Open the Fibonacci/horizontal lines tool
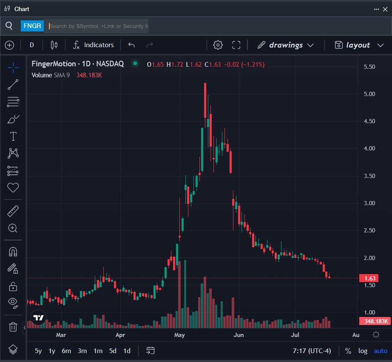This screenshot has height=362, width=392. coord(13,102)
